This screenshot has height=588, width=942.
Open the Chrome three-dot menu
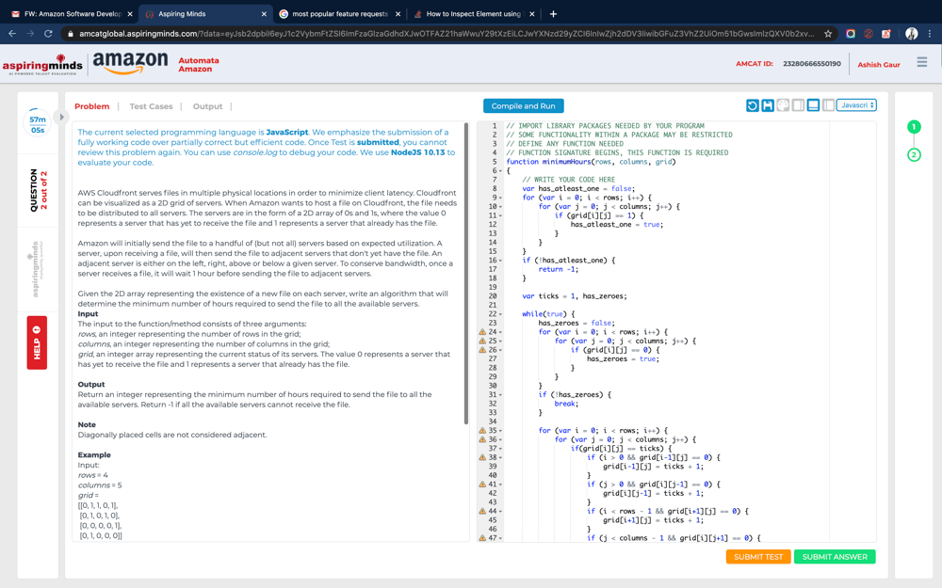point(931,31)
